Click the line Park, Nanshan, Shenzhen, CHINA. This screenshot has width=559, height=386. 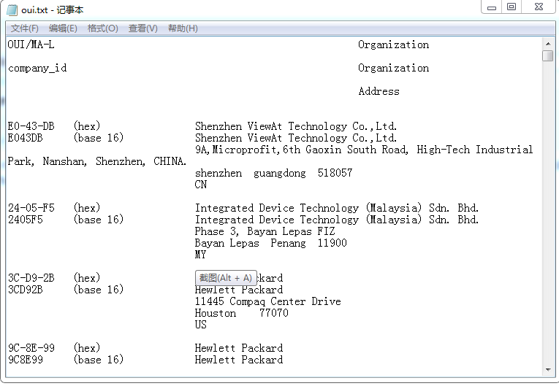click(x=97, y=161)
